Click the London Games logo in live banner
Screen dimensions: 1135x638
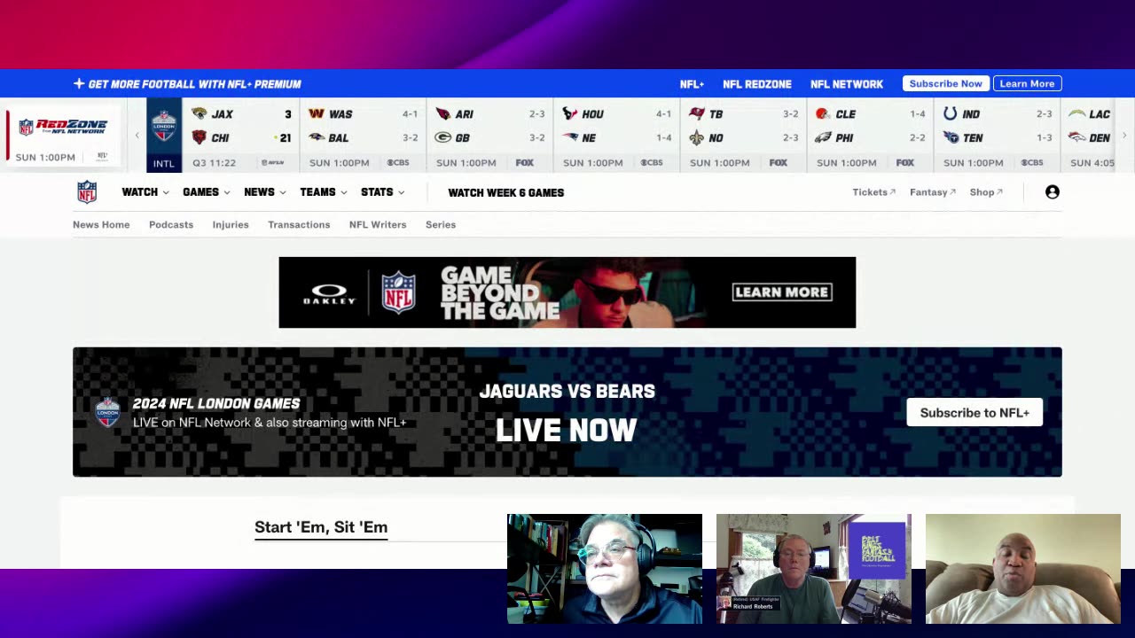coord(107,412)
